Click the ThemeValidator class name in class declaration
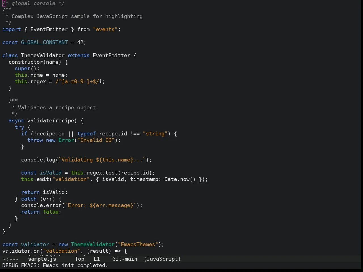This screenshot has height=272, width=363. pos(43,56)
